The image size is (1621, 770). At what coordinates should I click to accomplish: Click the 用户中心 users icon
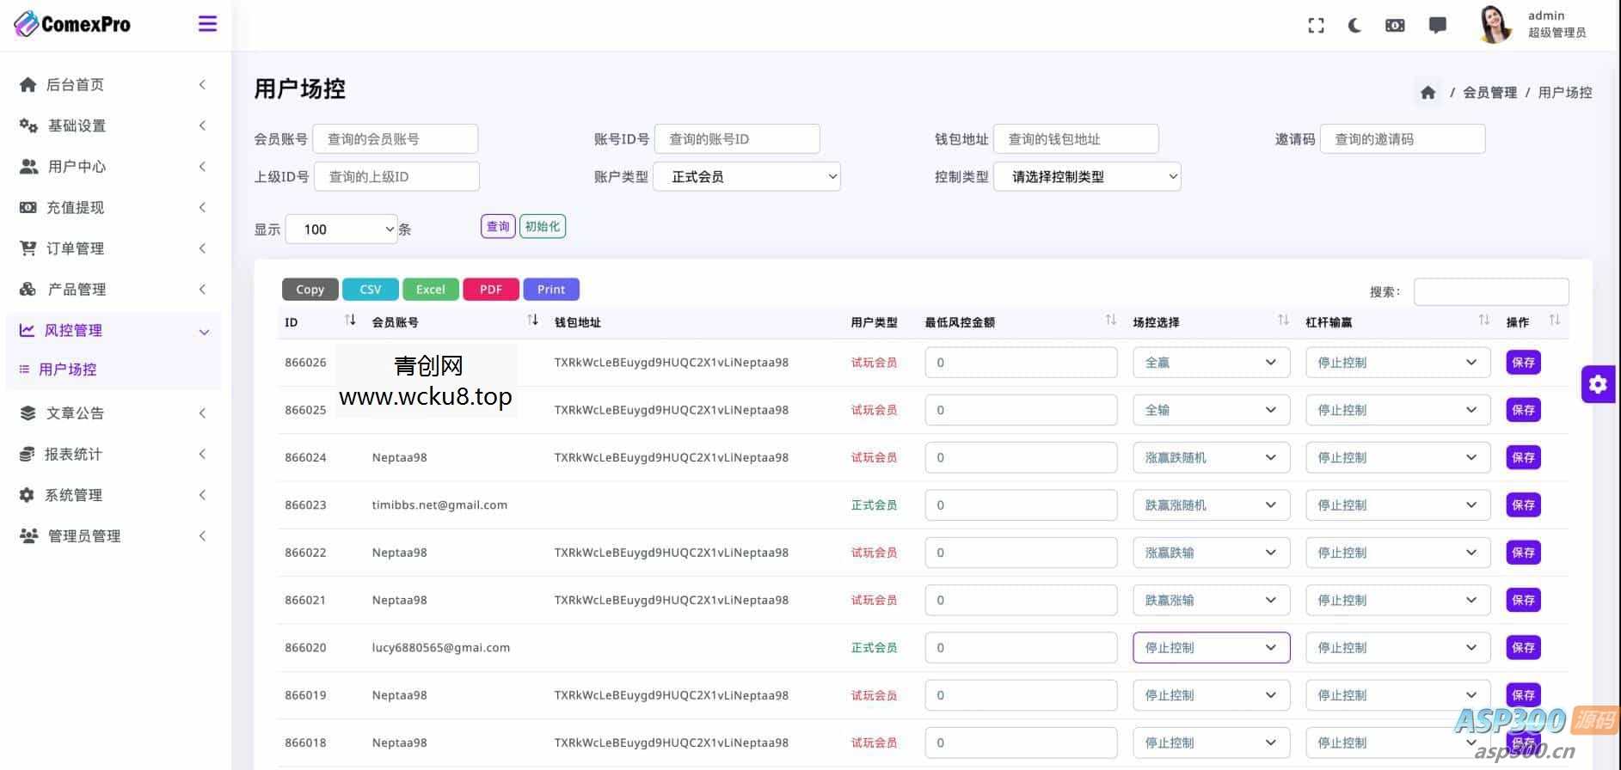(x=28, y=166)
